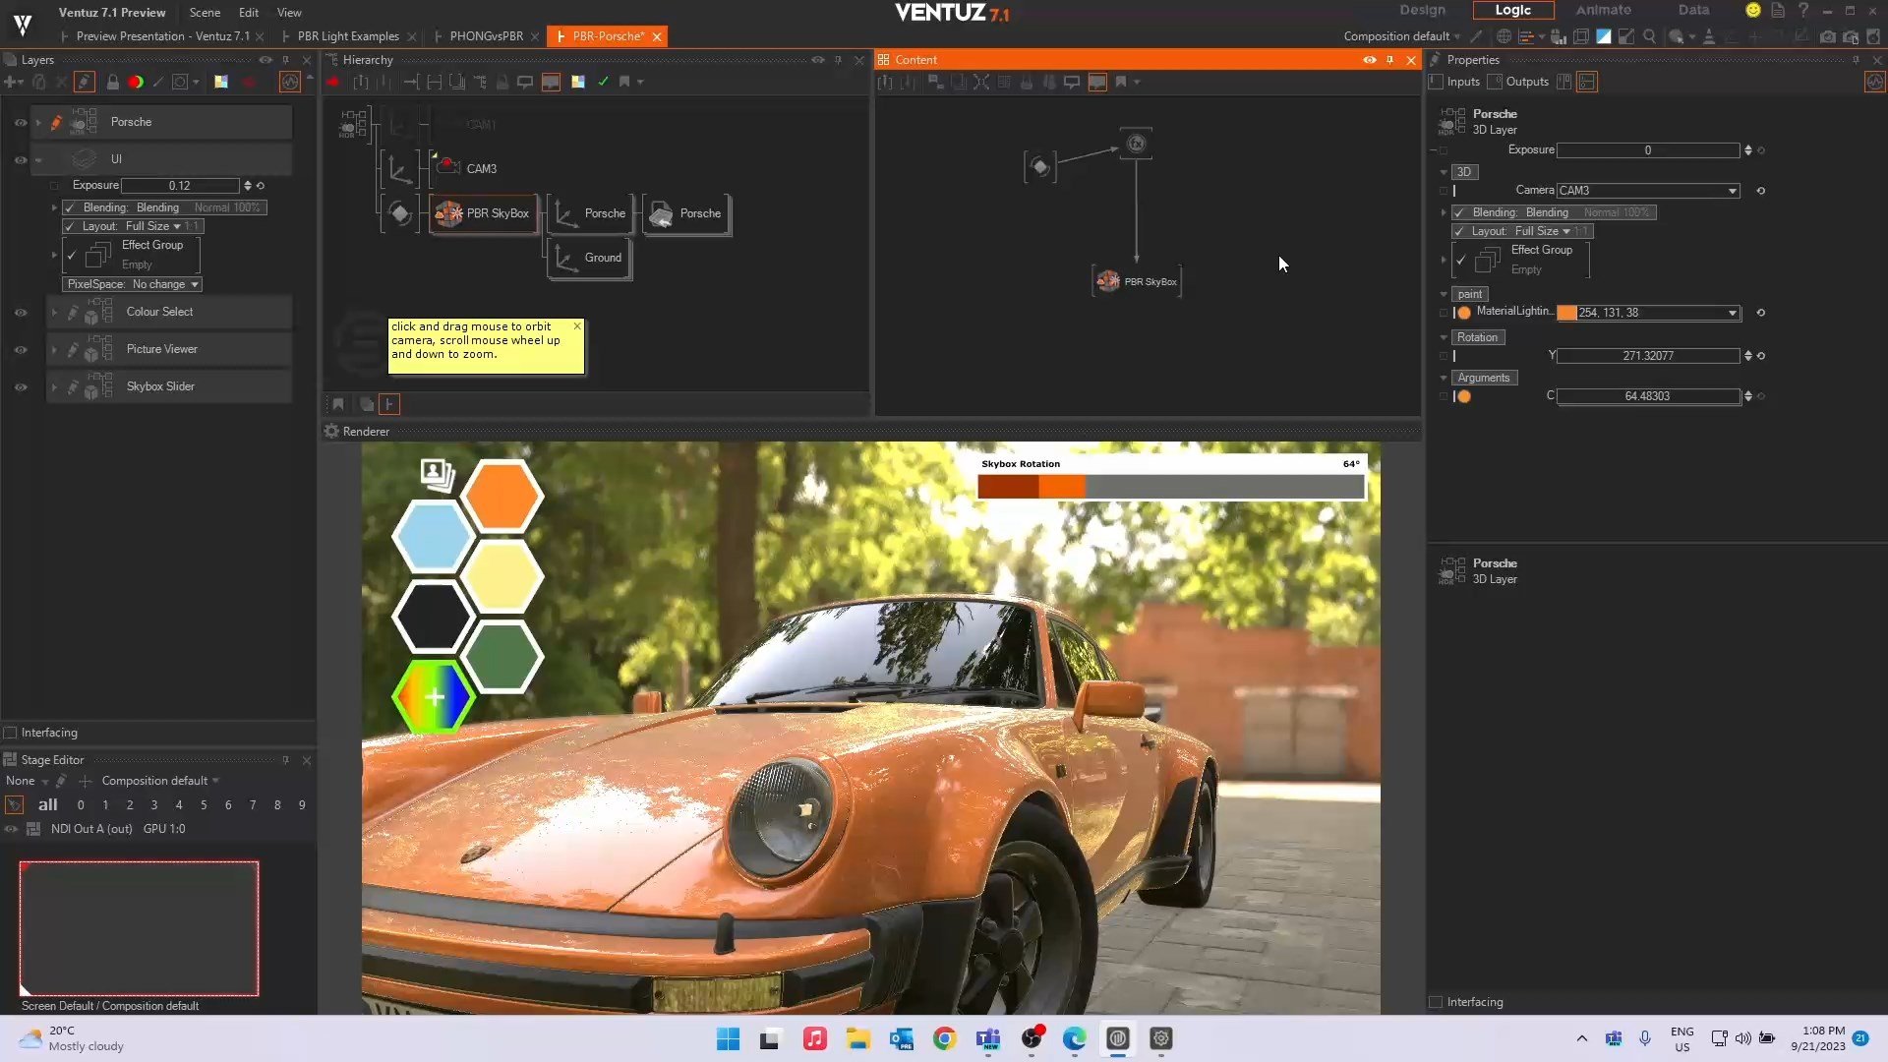Hide the Colour Select layer
1888x1062 pixels.
click(x=21, y=313)
